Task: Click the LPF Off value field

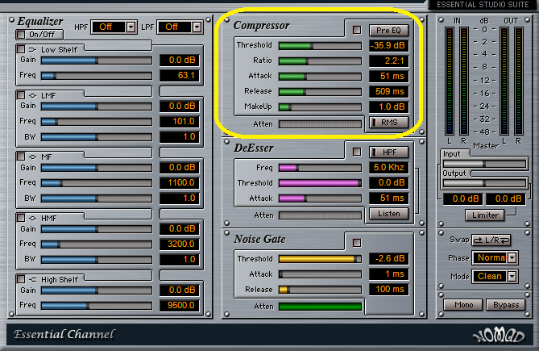Action: click(x=175, y=27)
